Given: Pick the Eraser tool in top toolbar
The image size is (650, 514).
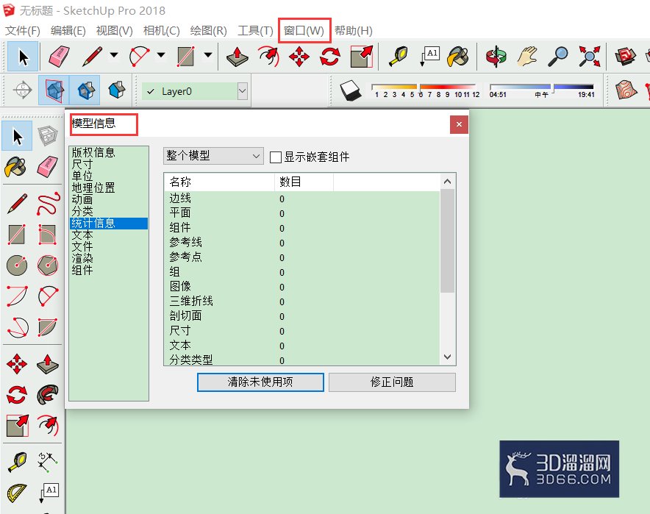Looking at the screenshot, I should point(59,57).
